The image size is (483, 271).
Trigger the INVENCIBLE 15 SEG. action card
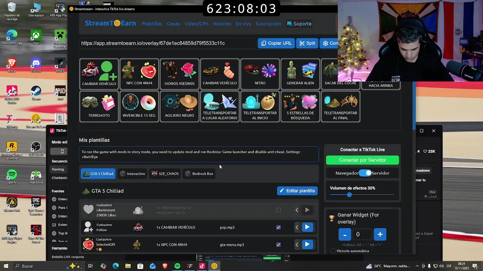[139, 107]
